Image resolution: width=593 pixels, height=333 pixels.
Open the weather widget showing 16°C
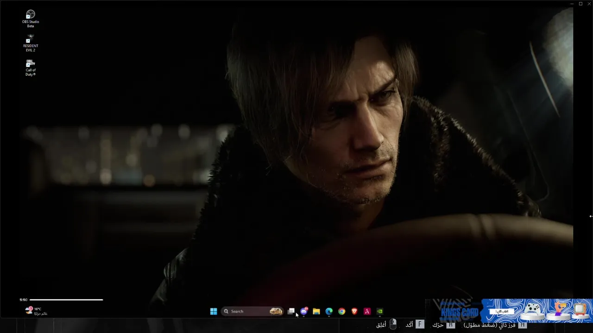36,311
